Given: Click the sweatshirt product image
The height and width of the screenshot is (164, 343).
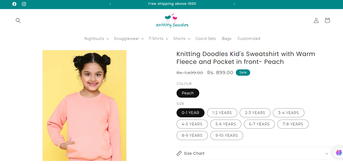Looking at the screenshot, I should (84, 105).
